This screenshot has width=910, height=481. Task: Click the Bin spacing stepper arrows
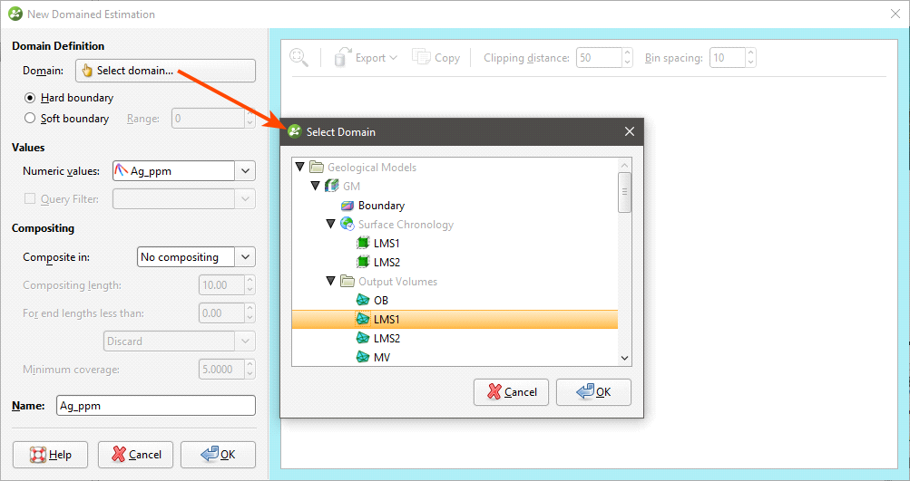(x=750, y=57)
